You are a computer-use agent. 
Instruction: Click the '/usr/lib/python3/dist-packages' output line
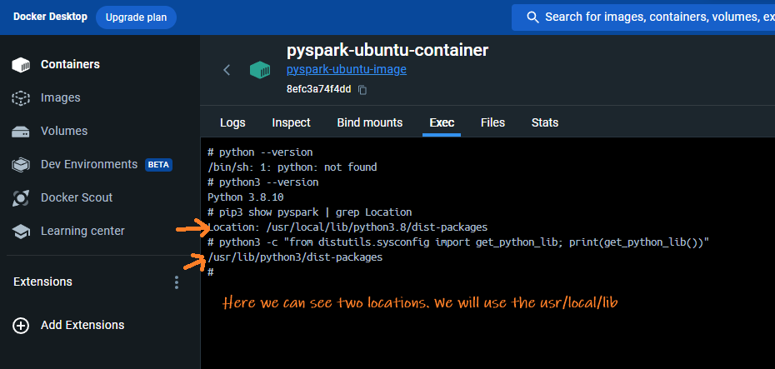tap(296, 257)
